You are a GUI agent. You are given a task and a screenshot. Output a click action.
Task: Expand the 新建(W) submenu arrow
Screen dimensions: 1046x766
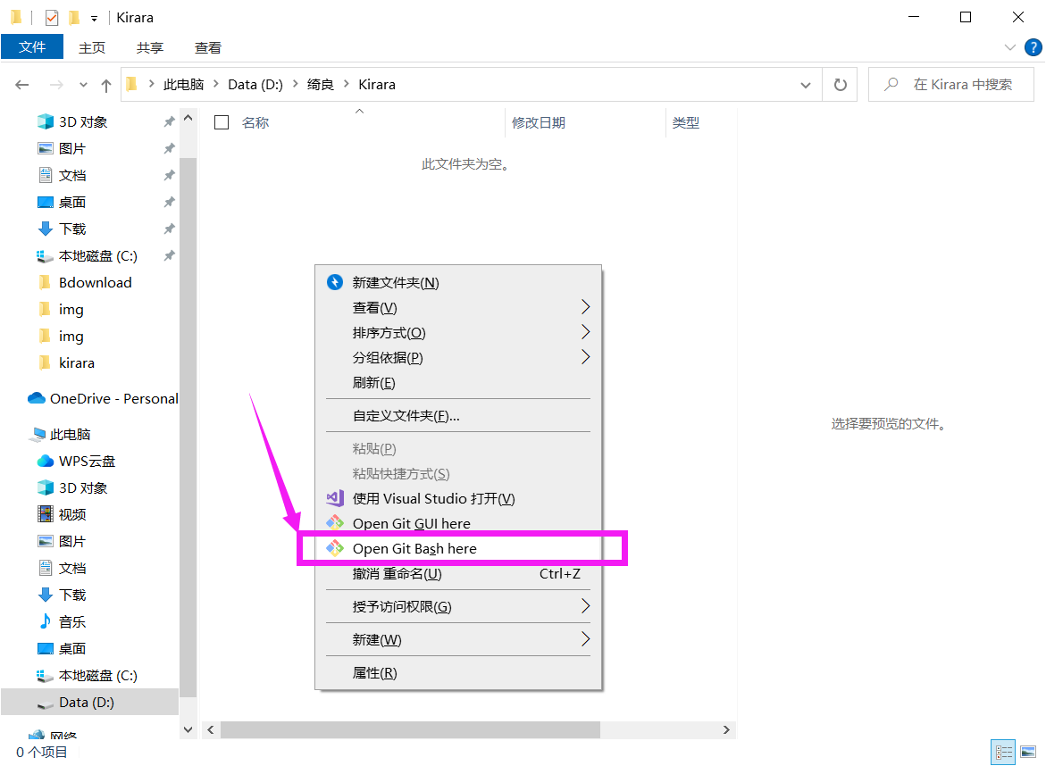pyautogui.click(x=585, y=638)
